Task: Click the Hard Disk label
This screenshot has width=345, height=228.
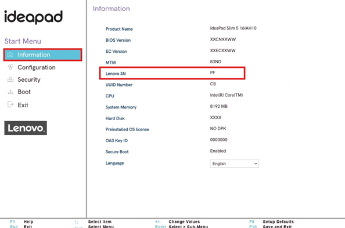Action: pyautogui.click(x=115, y=118)
